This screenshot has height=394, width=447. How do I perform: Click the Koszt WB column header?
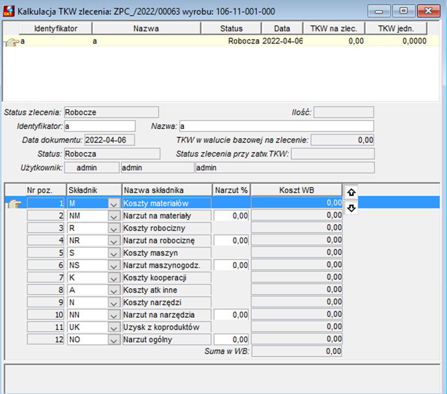[296, 190]
